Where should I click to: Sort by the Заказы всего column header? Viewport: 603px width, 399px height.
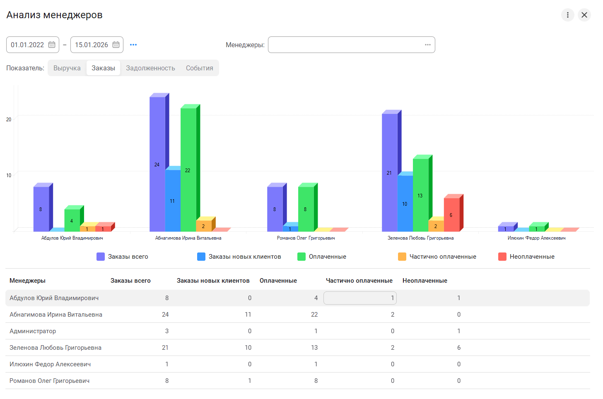click(x=130, y=281)
